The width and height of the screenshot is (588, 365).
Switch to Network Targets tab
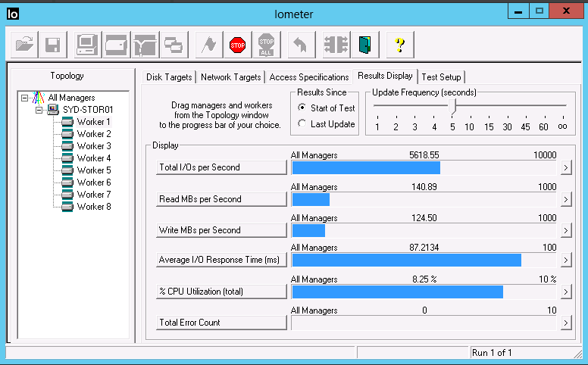[x=230, y=77]
